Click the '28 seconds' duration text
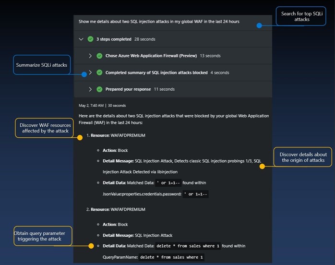The image size is (335, 265). [x=145, y=39]
